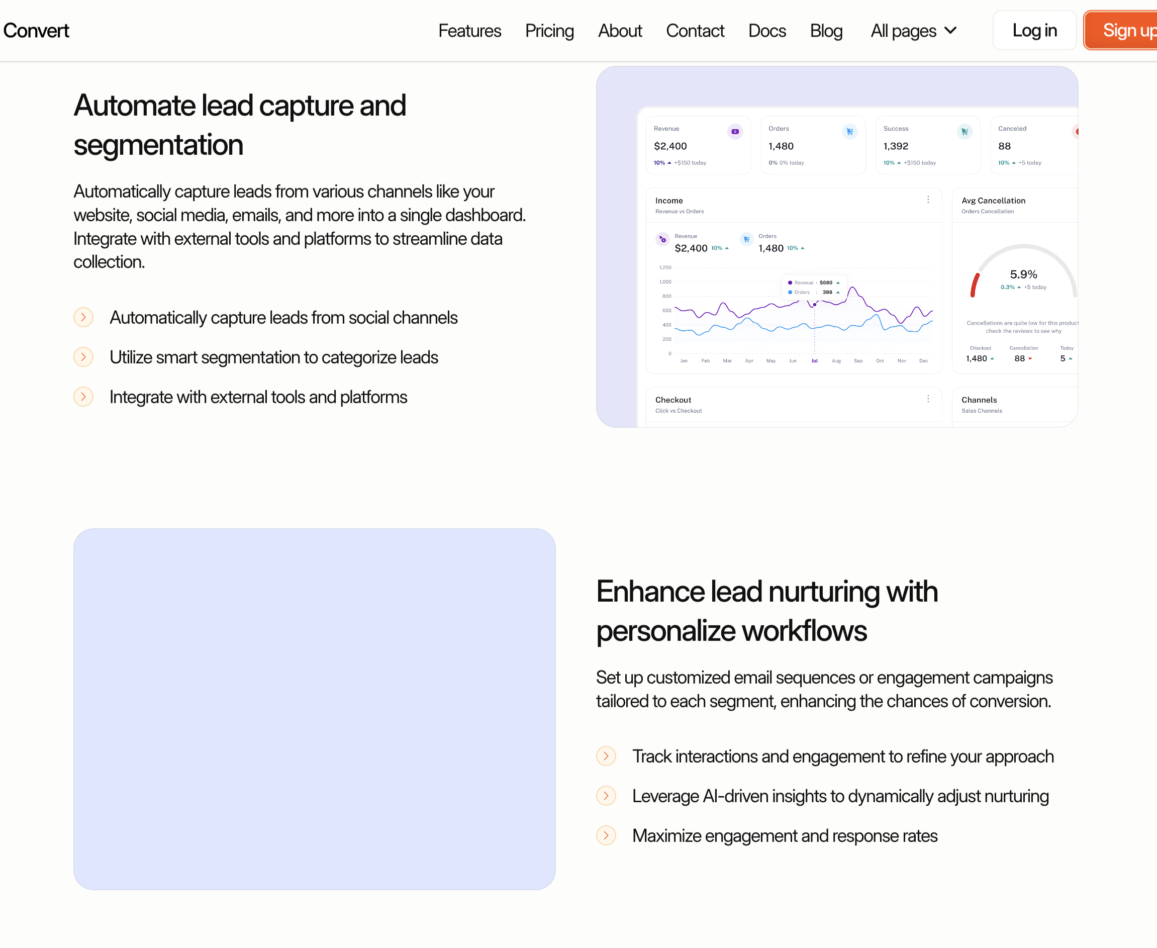The height and width of the screenshot is (948, 1157).
Task: Open the Income panel three-dot menu
Action: (x=928, y=200)
